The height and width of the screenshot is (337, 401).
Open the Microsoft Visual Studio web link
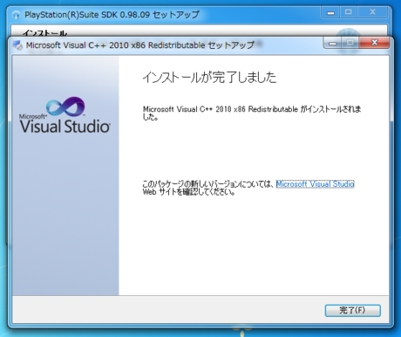coord(315,184)
